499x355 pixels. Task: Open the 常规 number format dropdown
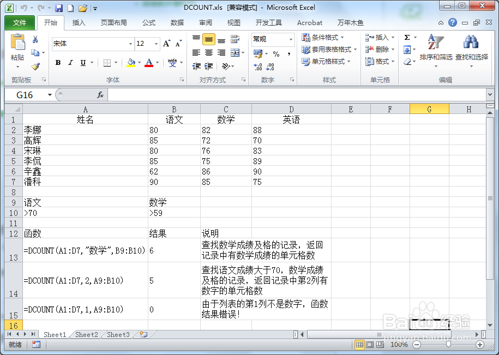291,39
